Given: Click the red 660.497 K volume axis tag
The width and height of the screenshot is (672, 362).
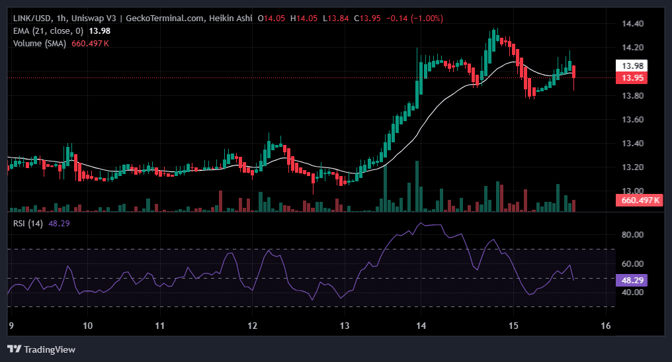Looking at the screenshot, I should pos(639,200).
